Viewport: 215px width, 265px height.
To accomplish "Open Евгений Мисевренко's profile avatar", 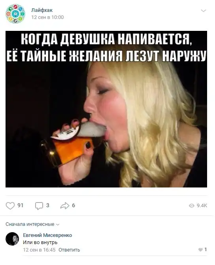I will 12,239.
